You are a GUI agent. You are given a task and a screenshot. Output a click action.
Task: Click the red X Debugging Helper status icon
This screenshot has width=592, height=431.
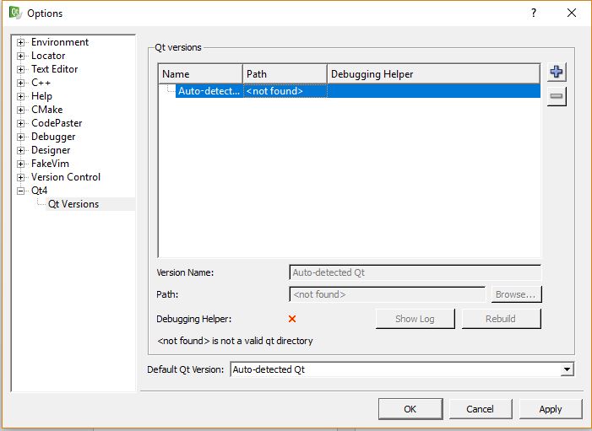coord(292,319)
